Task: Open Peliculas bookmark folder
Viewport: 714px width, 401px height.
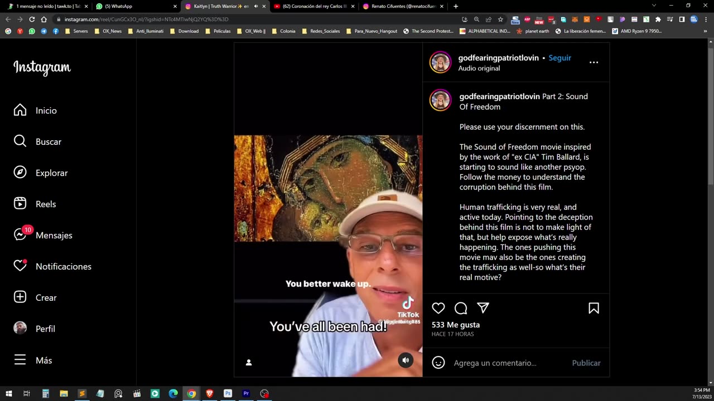Action: coord(218,31)
